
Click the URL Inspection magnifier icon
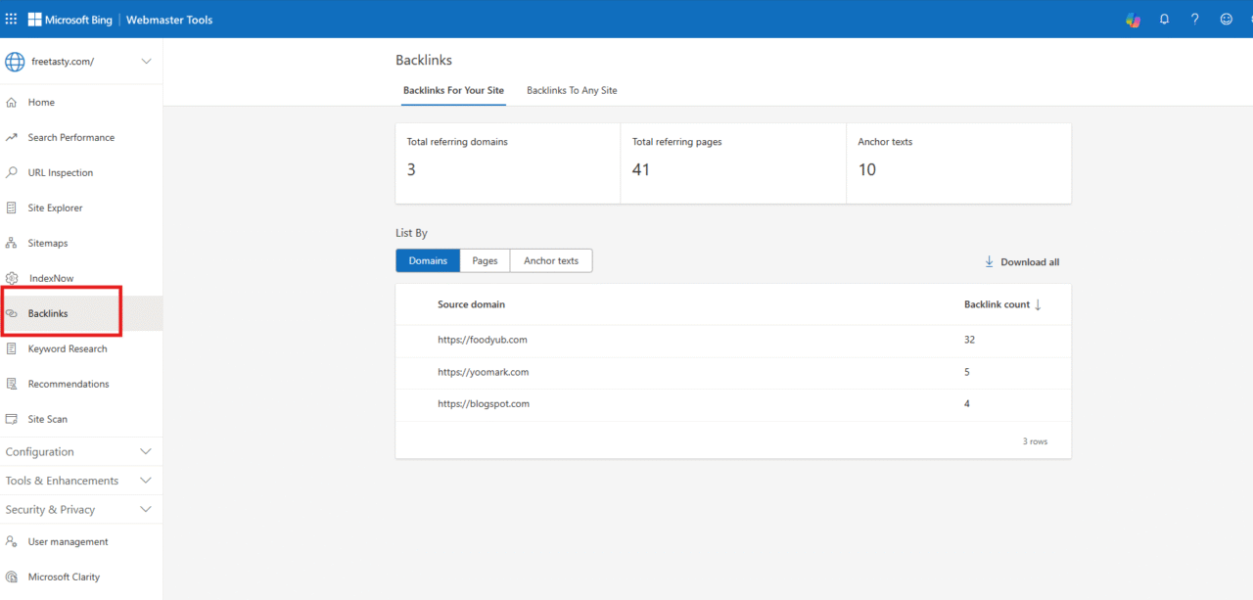point(12,172)
